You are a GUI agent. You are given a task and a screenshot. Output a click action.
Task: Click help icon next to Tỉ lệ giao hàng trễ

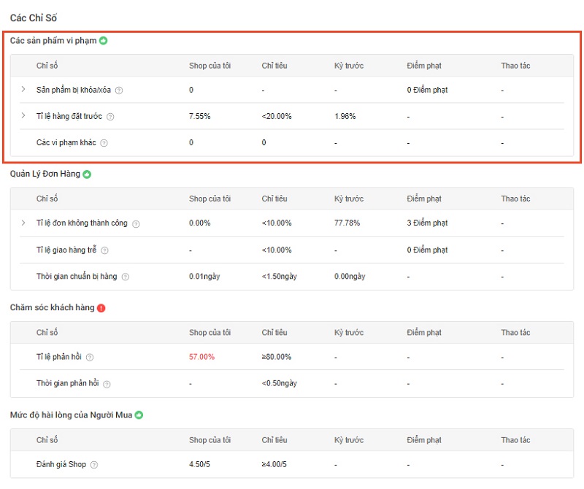[104, 250]
